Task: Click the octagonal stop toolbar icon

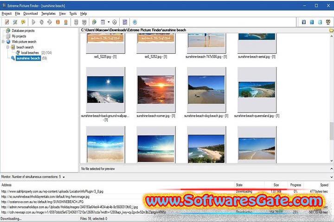Action: pyautogui.click(x=42, y=22)
